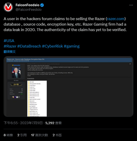Image resolution: width=137 pixels, height=141 pixels.
Task: Open the three-dot more options menu
Action: [x=131, y=5]
